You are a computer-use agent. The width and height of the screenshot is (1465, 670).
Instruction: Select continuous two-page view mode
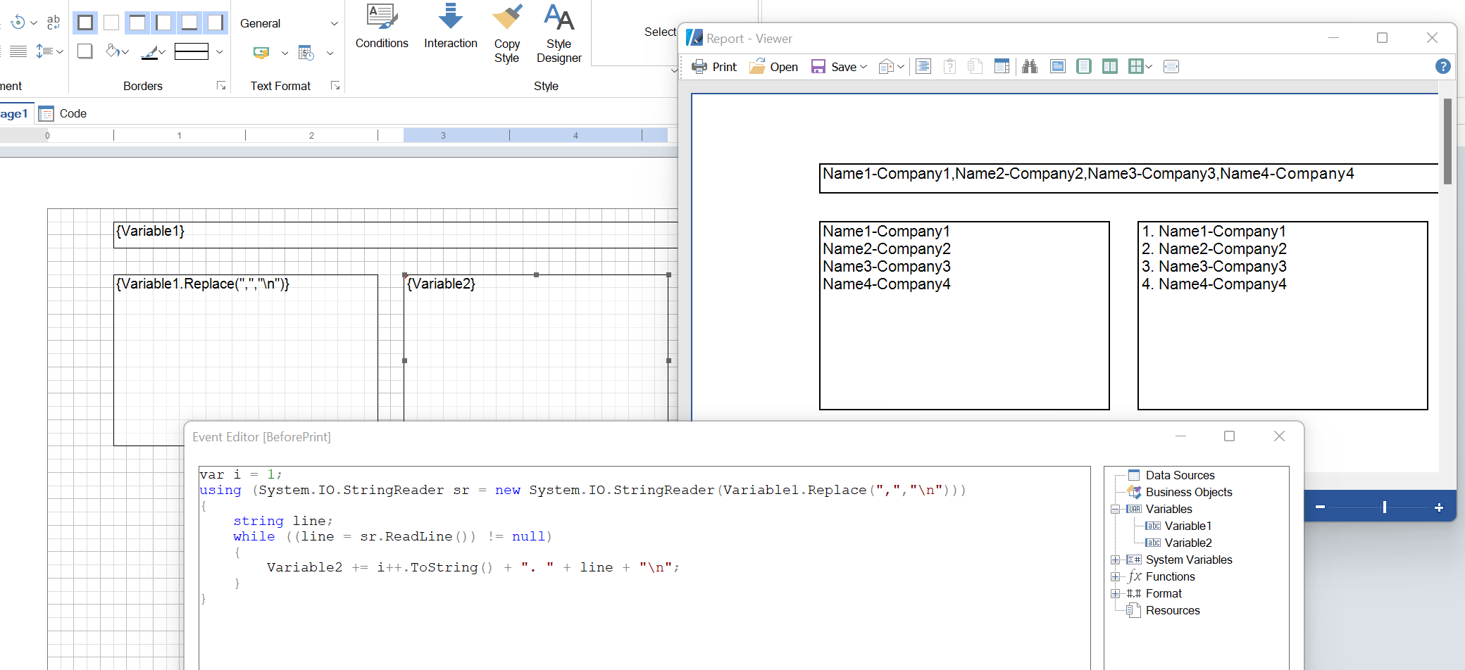click(x=1110, y=67)
